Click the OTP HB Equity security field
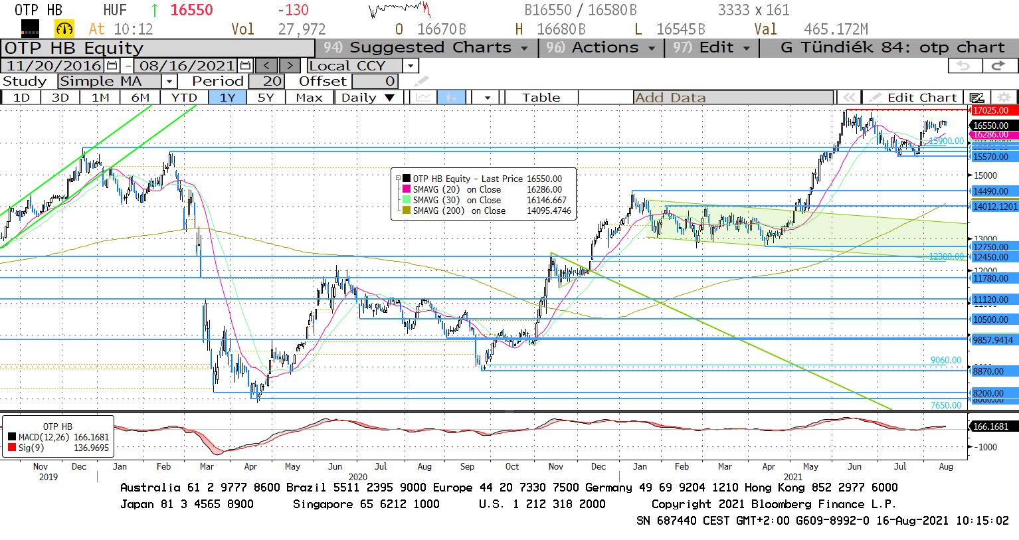 coord(157,48)
